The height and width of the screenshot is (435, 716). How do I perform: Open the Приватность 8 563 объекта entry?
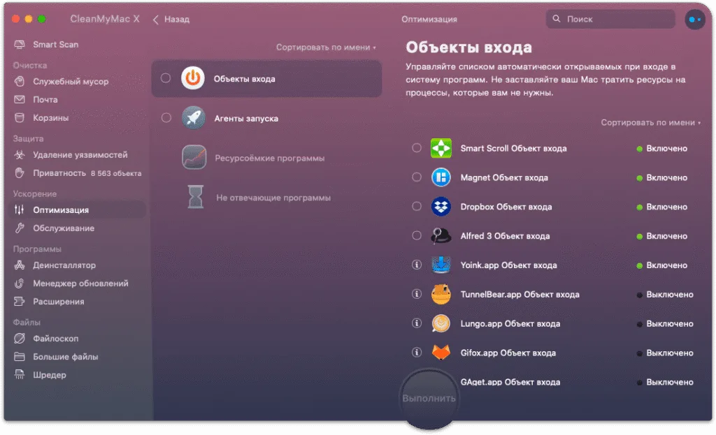(87, 173)
